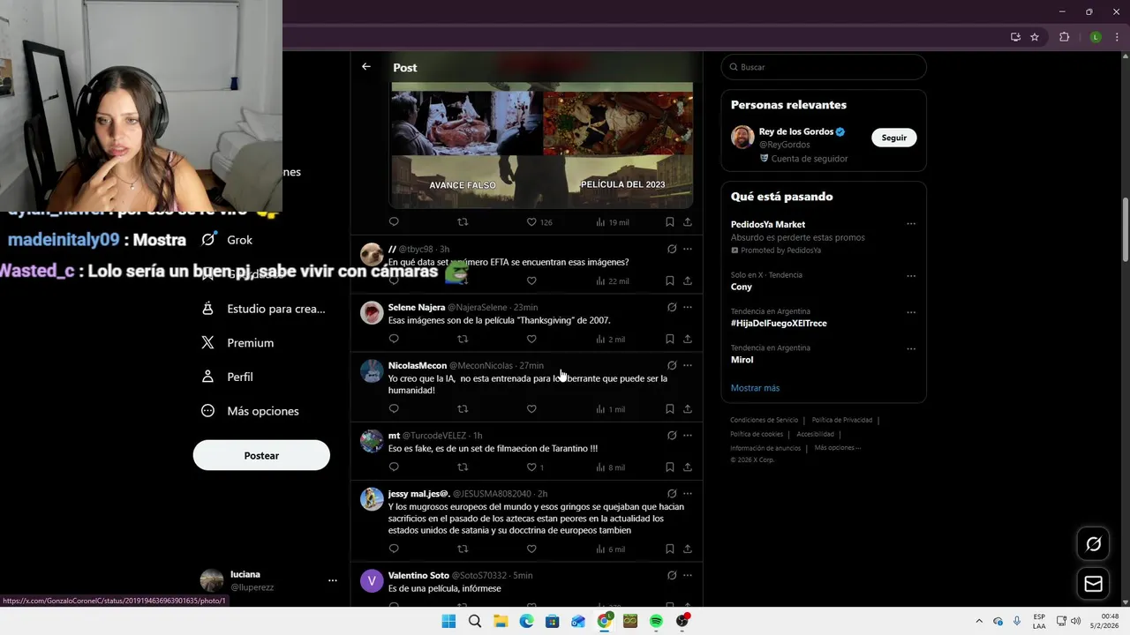
Task: Open luciana account menu dots
Action: coord(333,580)
